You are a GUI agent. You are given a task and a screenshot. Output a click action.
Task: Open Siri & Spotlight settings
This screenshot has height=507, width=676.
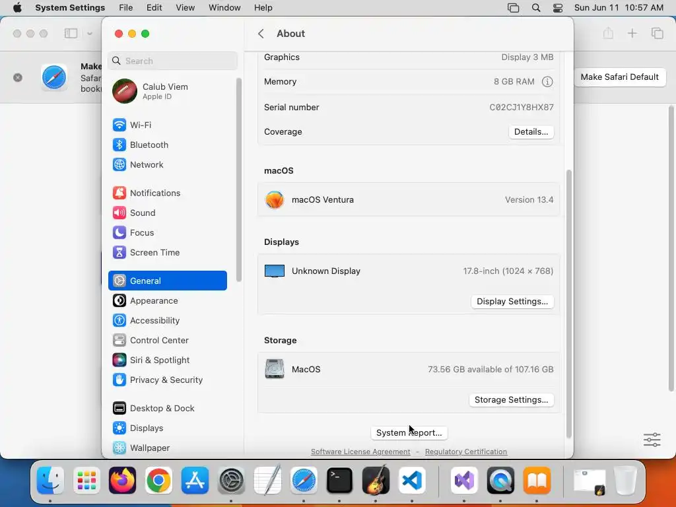[x=167, y=360]
